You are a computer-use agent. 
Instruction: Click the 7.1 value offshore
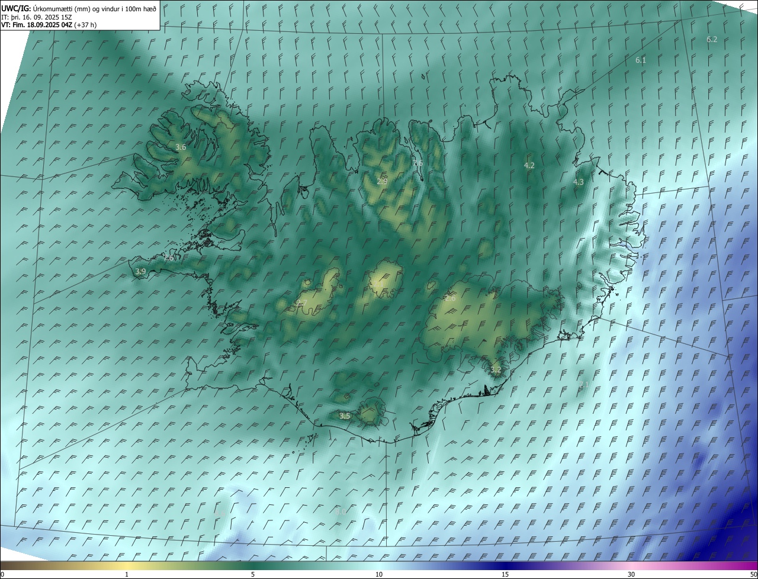(584, 384)
